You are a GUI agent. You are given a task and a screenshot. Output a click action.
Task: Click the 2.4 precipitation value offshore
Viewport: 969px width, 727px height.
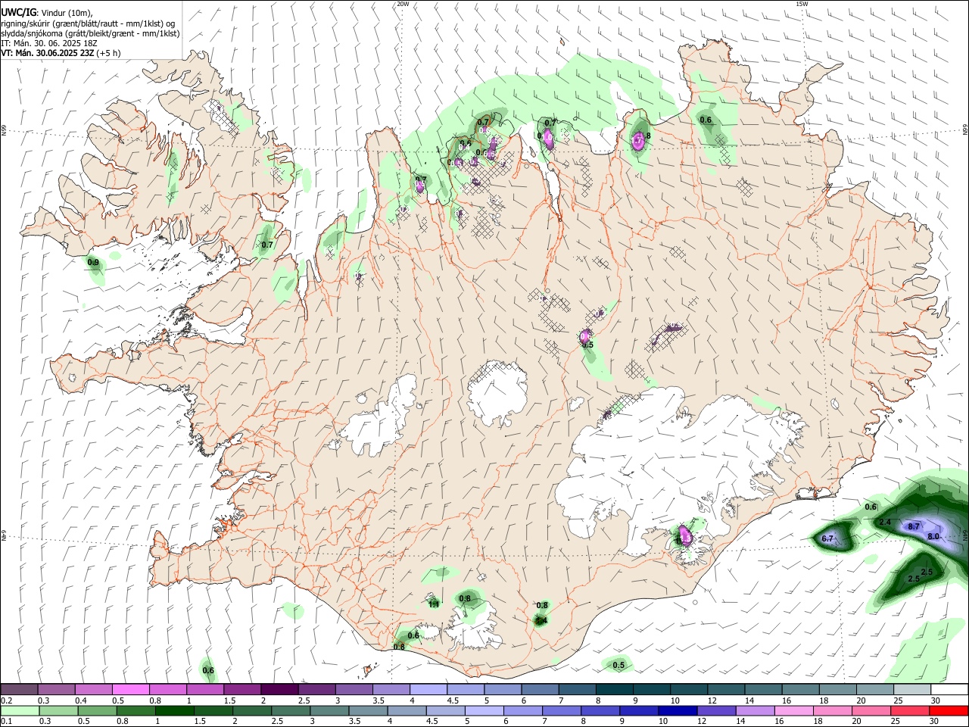pos(885,523)
